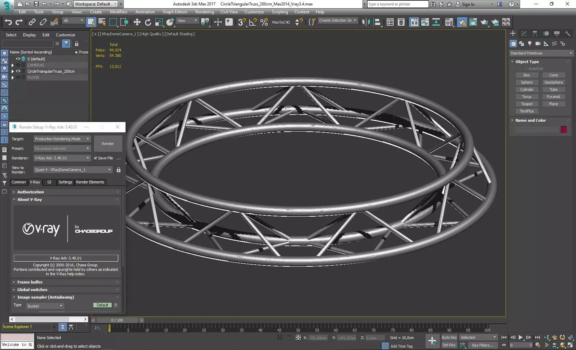Uncheck the Save File checkbox

click(96, 158)
